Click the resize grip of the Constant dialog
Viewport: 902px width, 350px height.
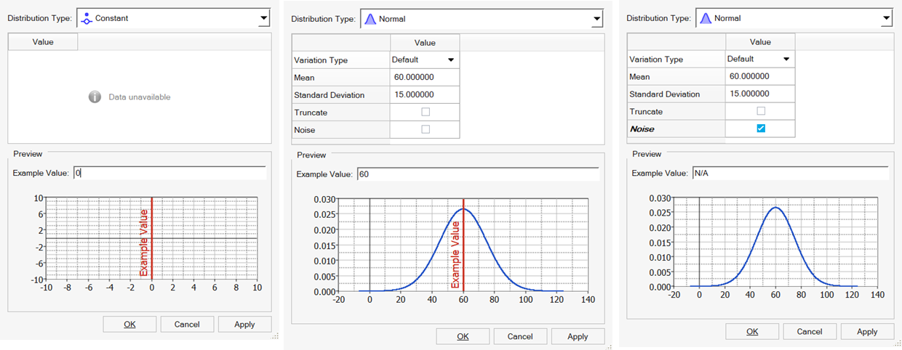(x=275, y=336)
